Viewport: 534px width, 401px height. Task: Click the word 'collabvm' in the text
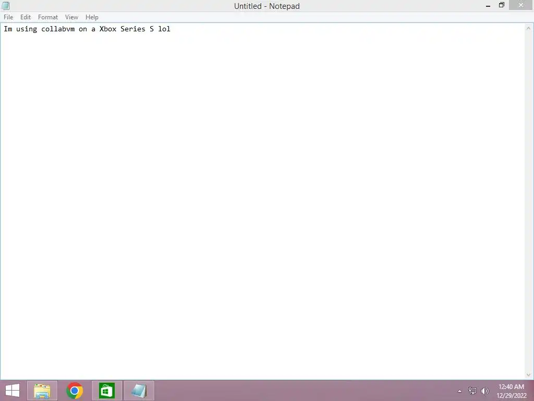(58, 29)
